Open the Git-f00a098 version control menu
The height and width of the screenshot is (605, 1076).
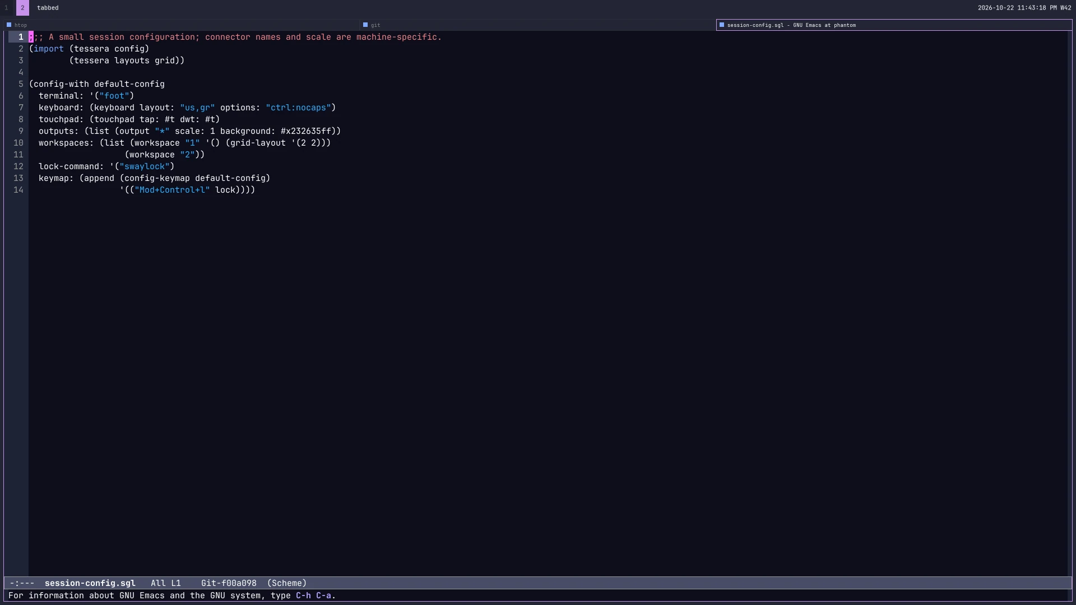pyautogui.click(x=229, y=583)
